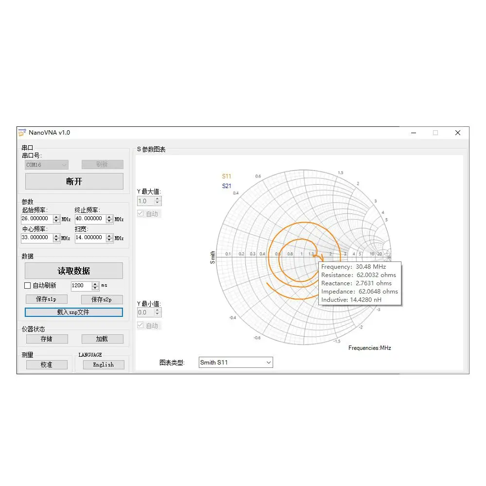The height and width of the screenshot is (486, 486).
Task: Switch language with English button
Action: tap(104, 365)
